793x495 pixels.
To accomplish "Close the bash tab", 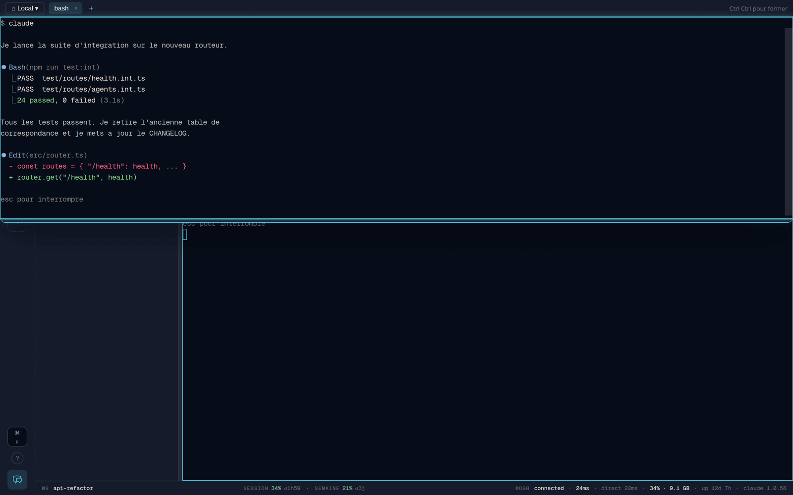I will pos(76,8).
